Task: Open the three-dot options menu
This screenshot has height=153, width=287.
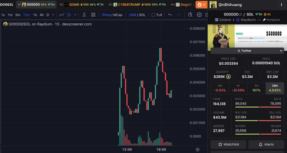Action: coord(282,5)
